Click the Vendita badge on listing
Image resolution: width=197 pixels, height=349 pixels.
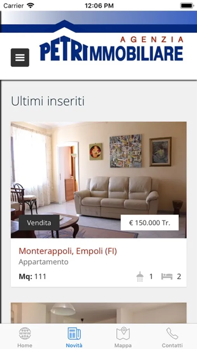tap(39, 223)
